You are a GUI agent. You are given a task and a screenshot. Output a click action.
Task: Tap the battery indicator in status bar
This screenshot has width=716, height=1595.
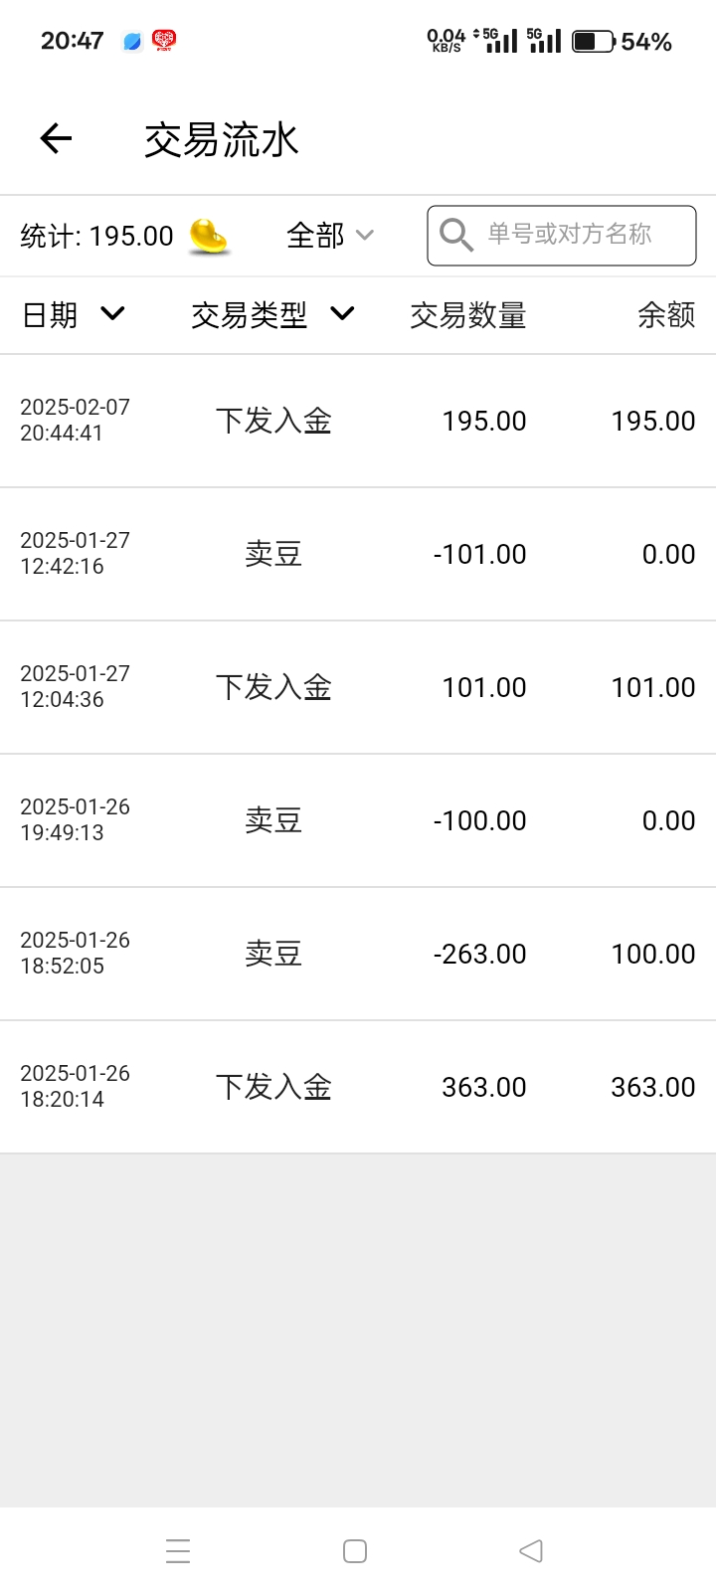[593, 41]
